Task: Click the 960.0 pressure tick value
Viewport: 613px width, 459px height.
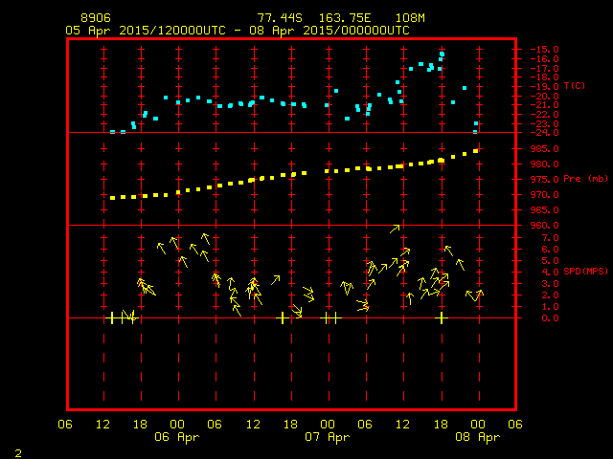Action: pyautogui.click(x=545, y=226)
